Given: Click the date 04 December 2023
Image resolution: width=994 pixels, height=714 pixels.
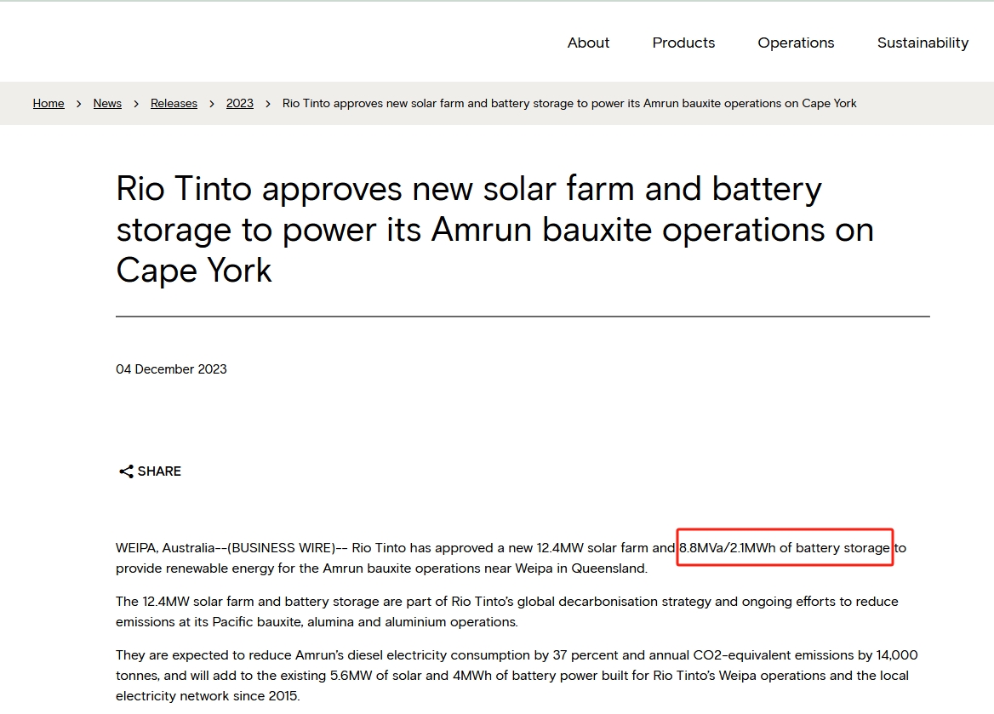Looking at the screenshot, I should (x=171, y=369).
